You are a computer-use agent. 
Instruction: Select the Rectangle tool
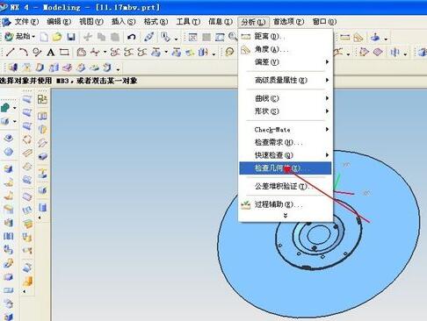pyautogui.click(x=64, y=53)
